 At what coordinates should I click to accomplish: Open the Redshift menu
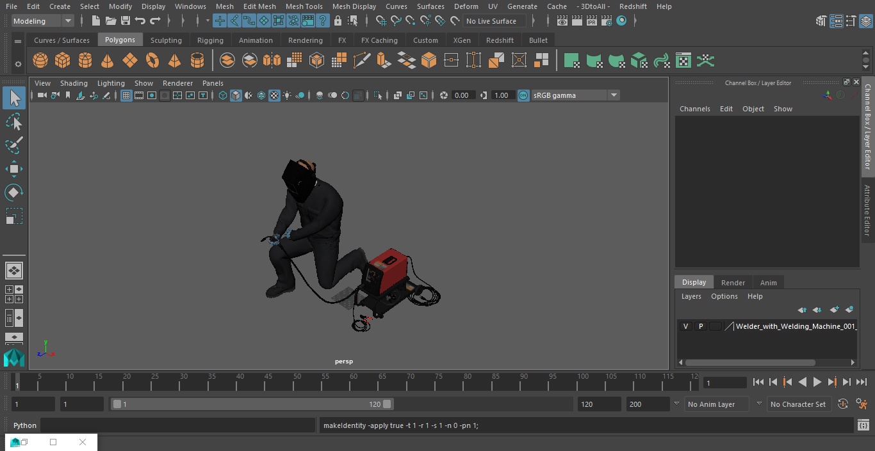click(633, 6)
